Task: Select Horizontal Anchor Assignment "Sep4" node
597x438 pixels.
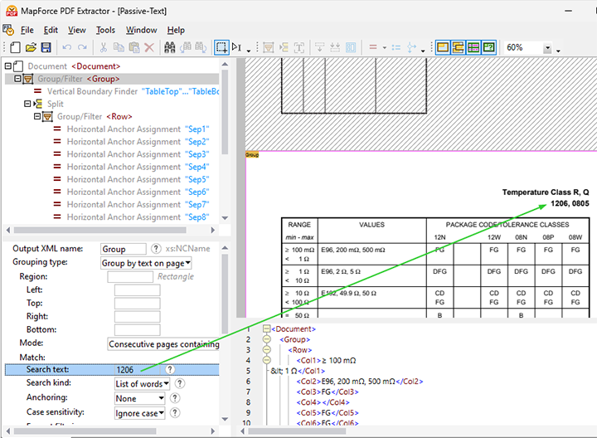Action: (124, 167)
